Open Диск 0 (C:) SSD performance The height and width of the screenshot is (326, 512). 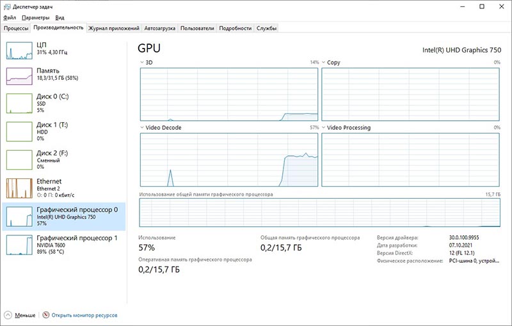point(64,104)
